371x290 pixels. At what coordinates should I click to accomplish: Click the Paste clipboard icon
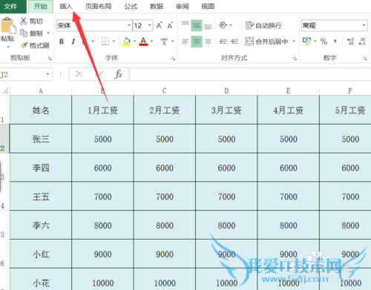coord(8,25)
